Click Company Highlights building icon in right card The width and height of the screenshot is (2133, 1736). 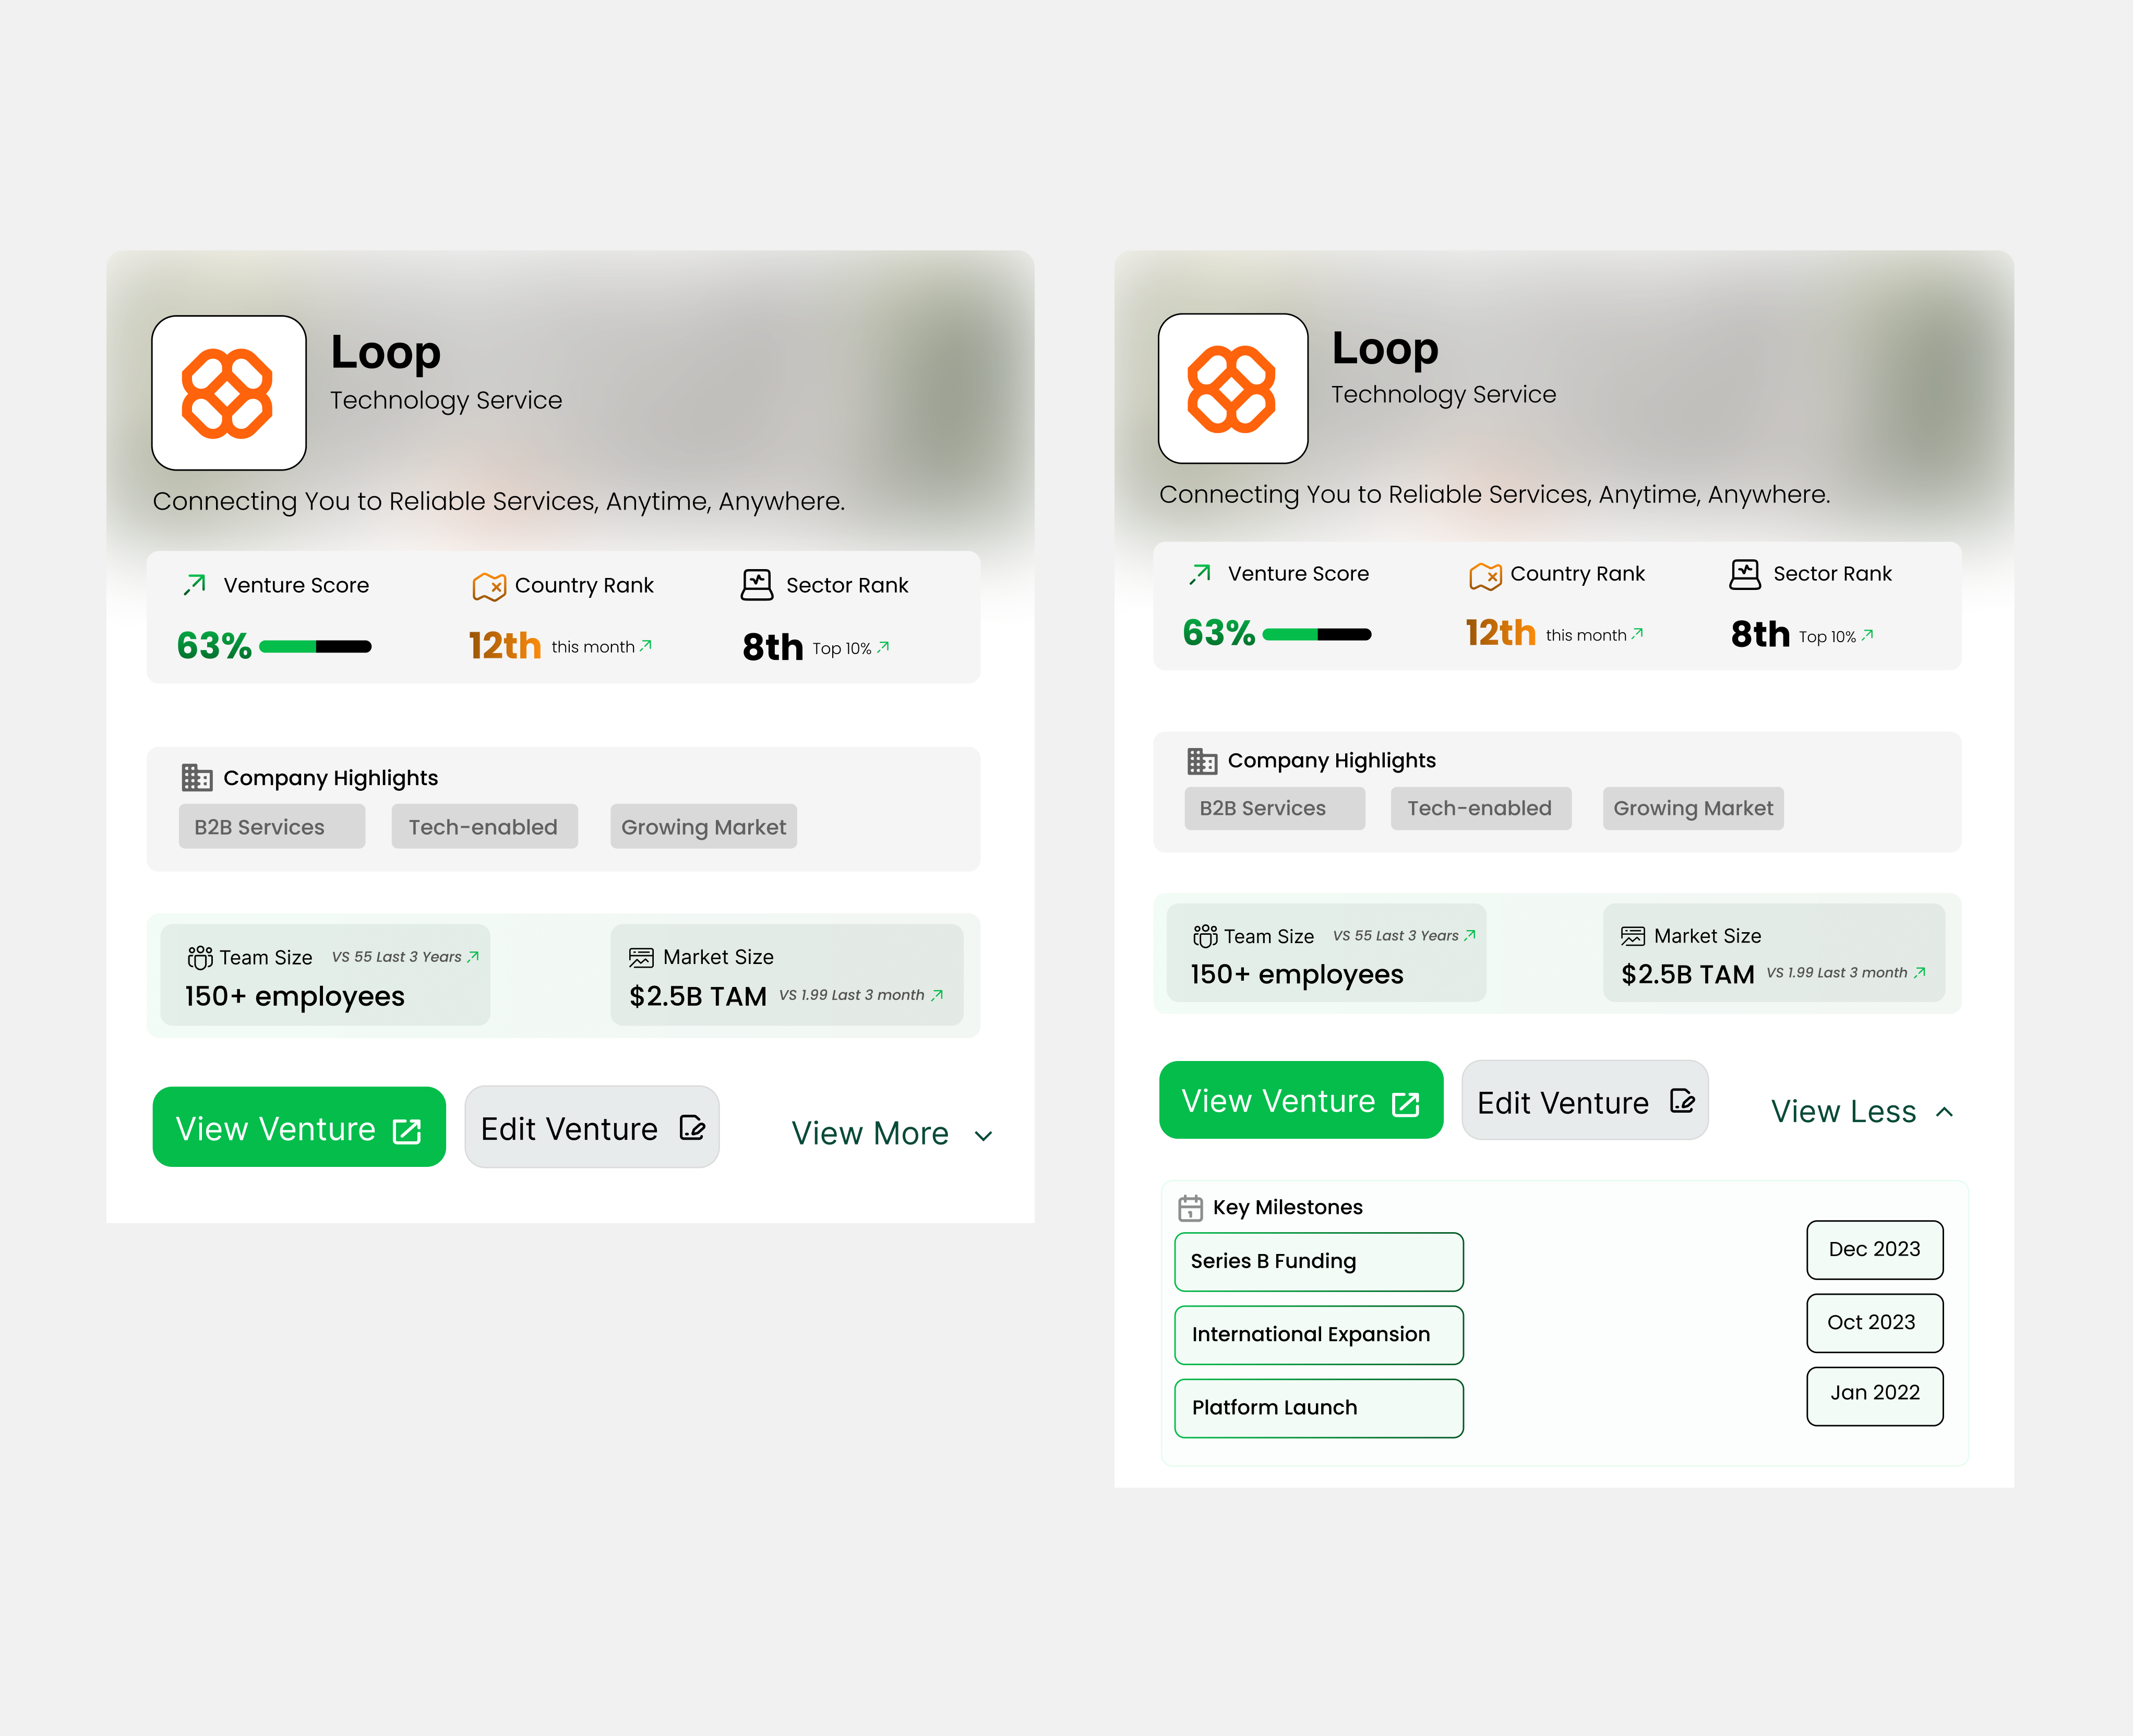coord(1202,761)
